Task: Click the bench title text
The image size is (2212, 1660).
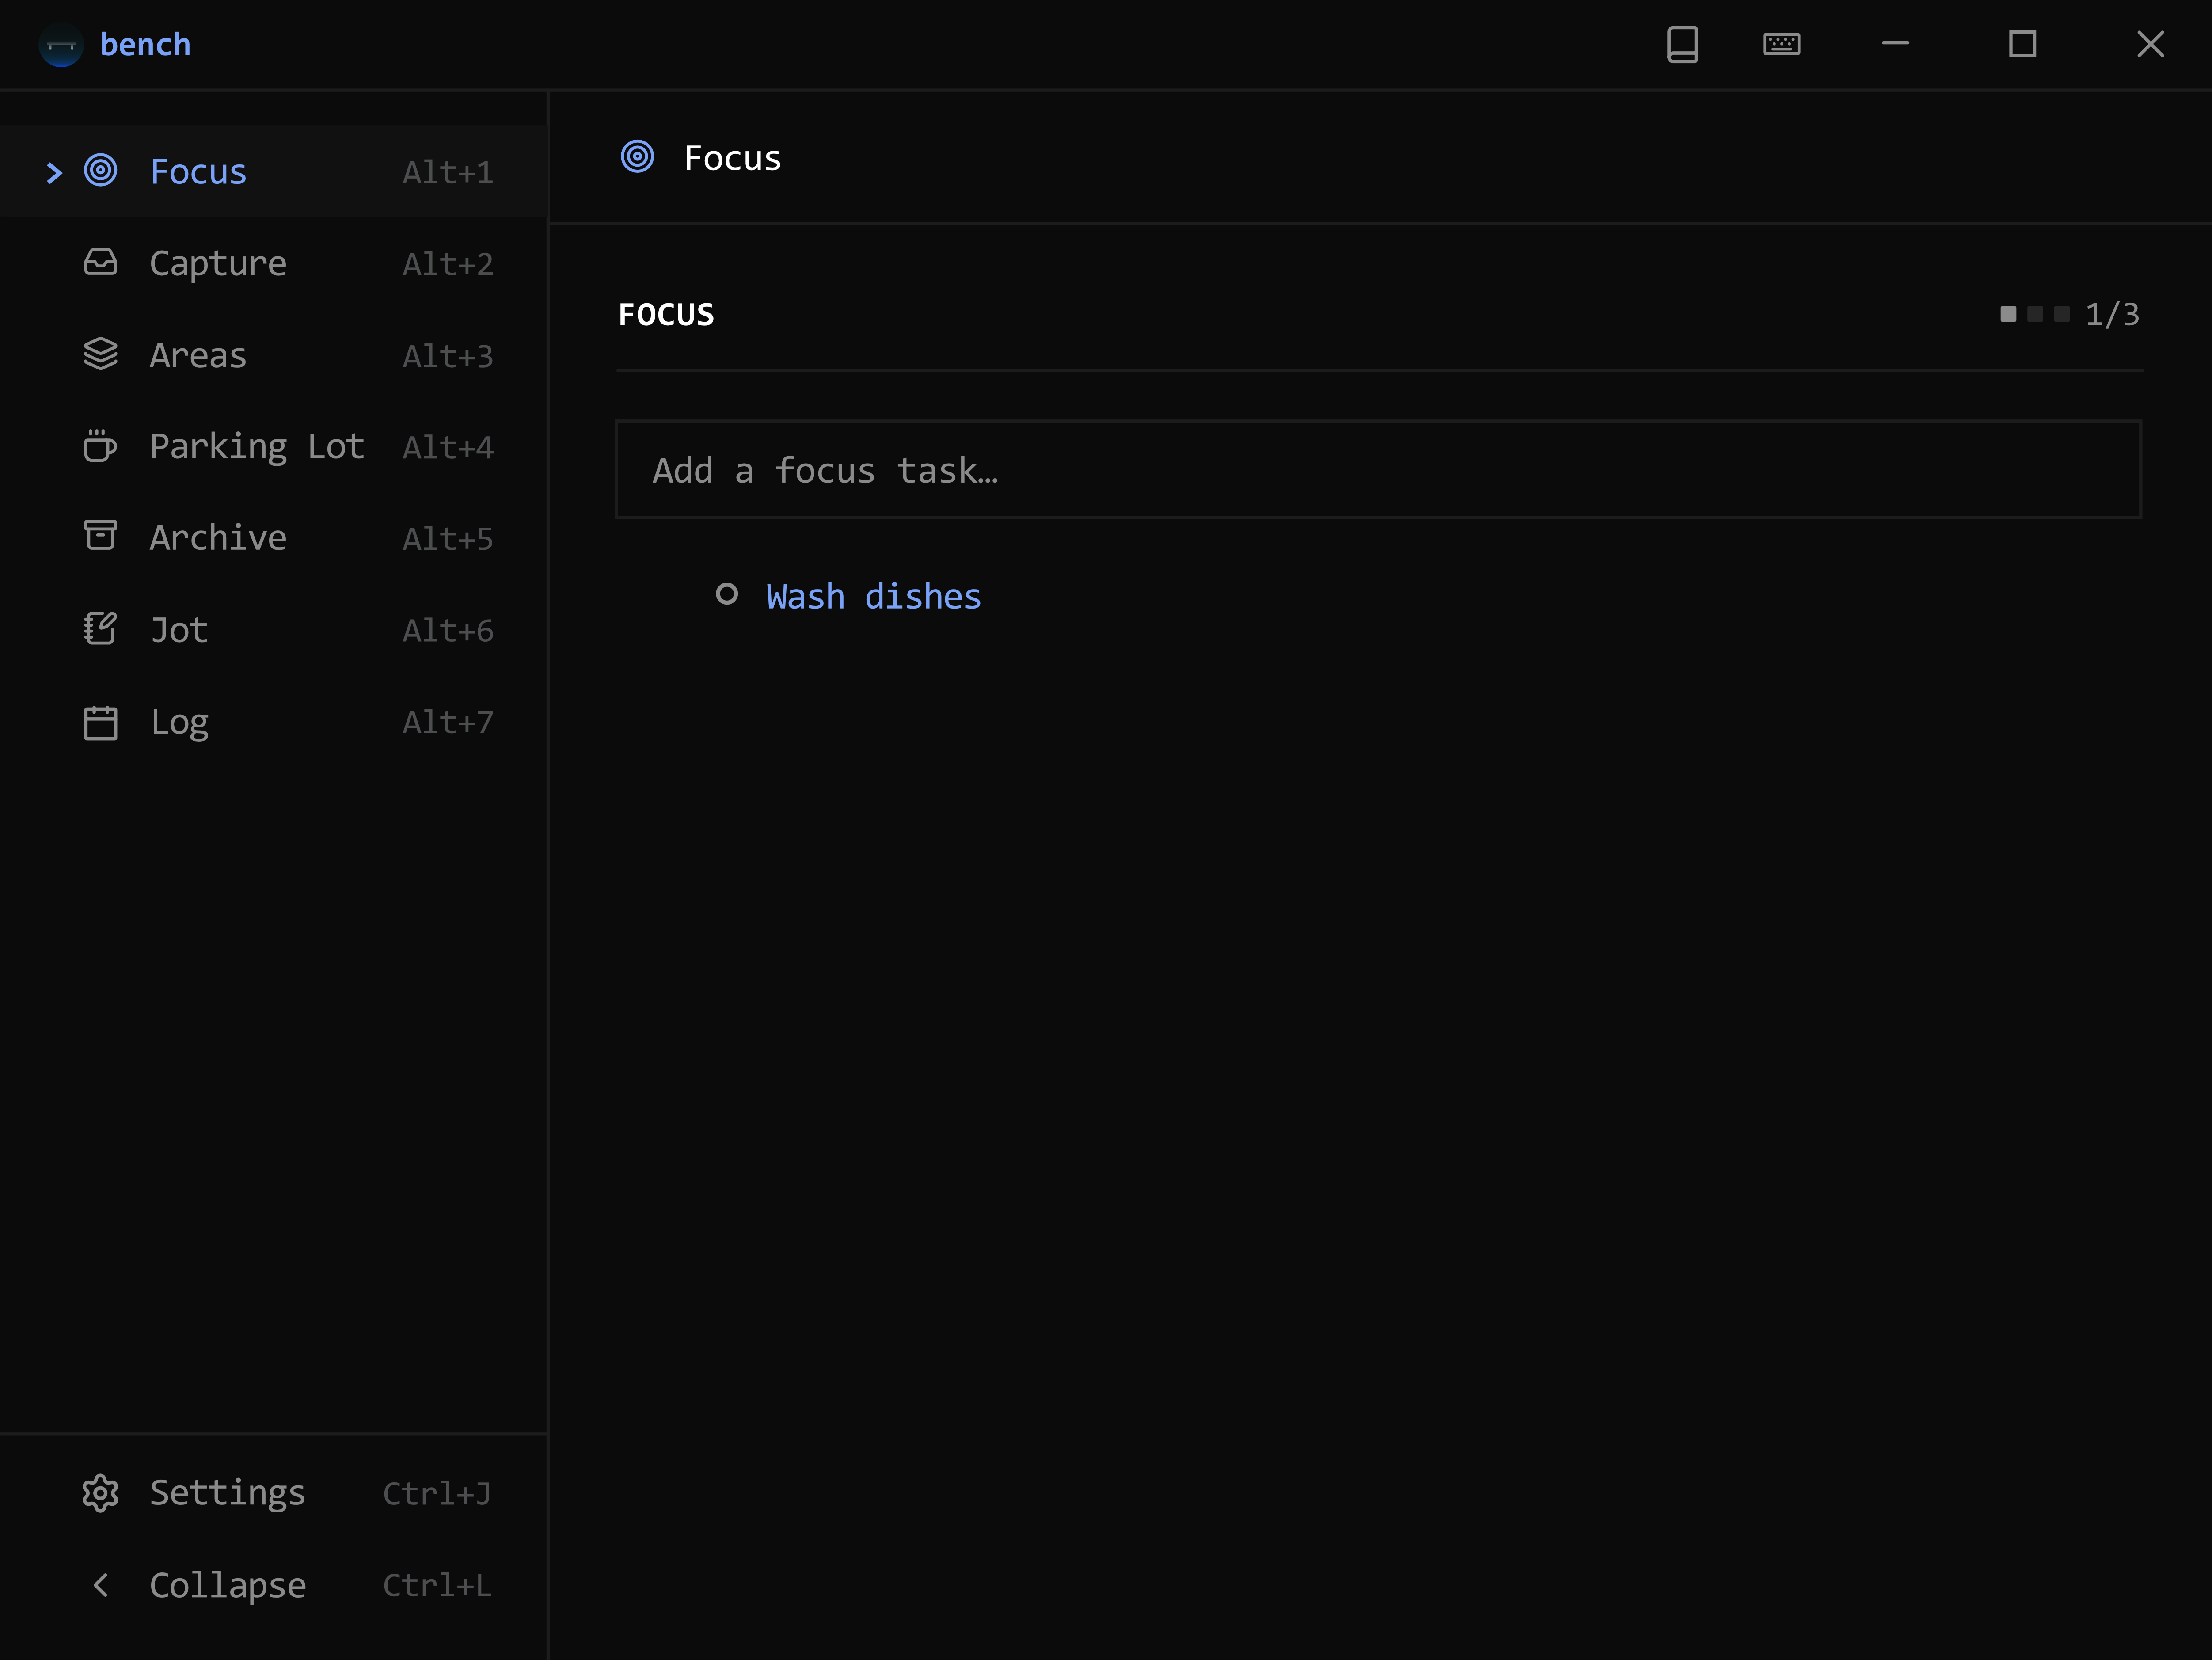Action: click(x=145, y=44)
